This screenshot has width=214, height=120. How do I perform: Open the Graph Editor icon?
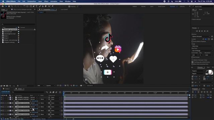coord(60,92)
